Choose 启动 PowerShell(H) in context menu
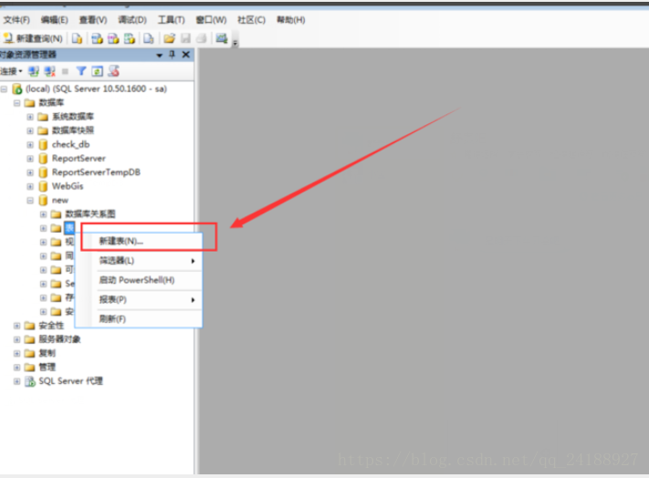Viewport: 649px width, 478px height. tap(139, 280)
